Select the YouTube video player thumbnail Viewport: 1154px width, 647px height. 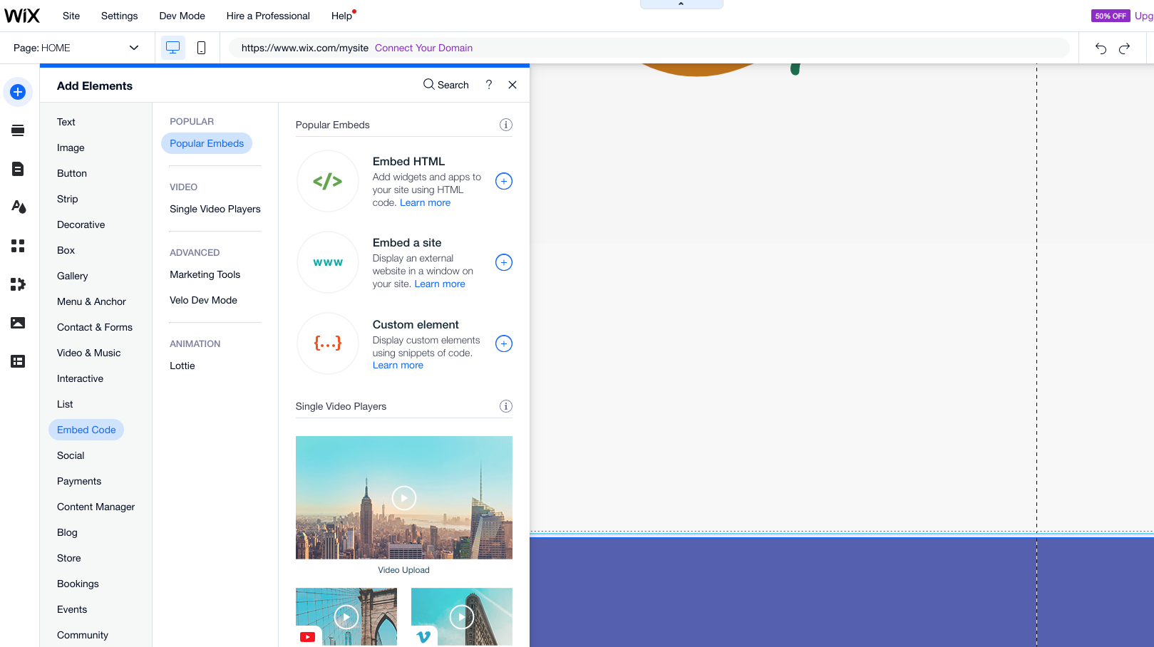pyautogui.click(x=346, y=616)
